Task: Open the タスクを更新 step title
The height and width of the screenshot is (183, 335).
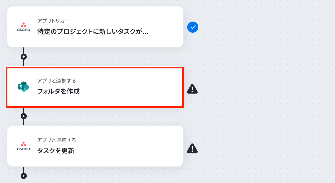Action: point(56,151)
